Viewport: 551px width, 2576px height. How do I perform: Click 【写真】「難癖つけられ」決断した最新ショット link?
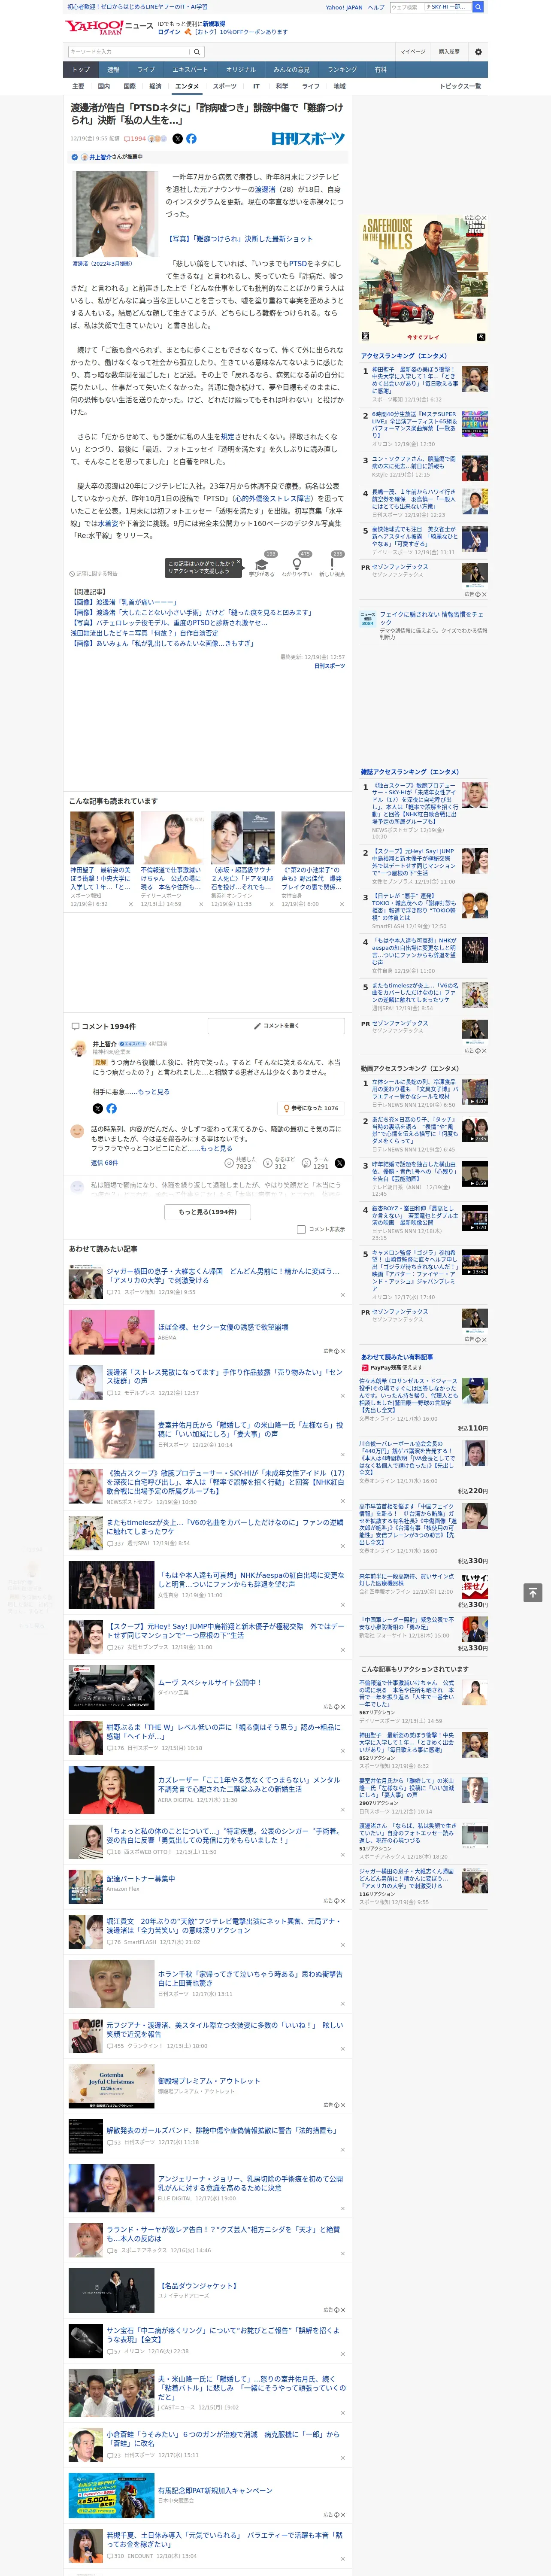240,239
